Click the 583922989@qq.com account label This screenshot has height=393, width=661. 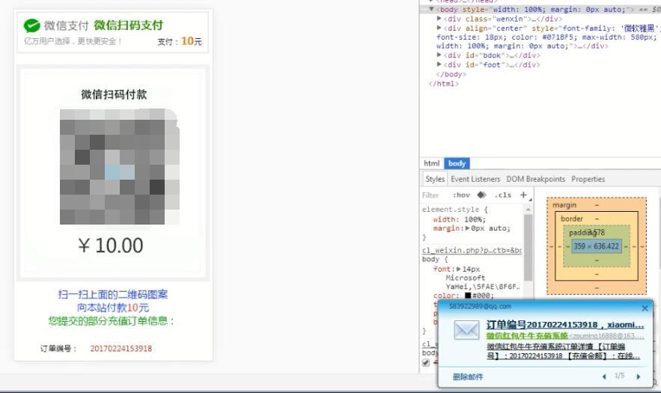tap(480, 306)
